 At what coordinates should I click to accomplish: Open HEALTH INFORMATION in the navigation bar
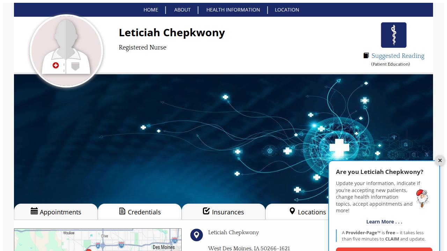click(x=233, y=10)
